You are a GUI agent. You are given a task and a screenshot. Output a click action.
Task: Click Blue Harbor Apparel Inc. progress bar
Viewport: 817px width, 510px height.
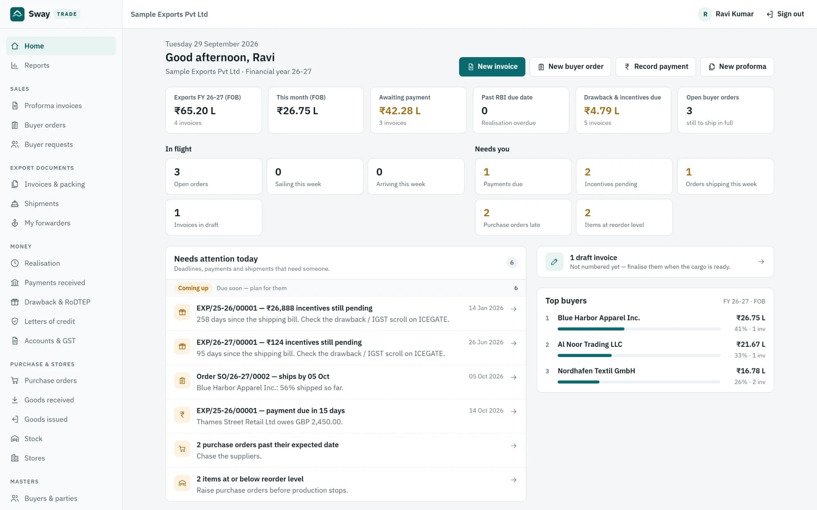pos(639,329)
